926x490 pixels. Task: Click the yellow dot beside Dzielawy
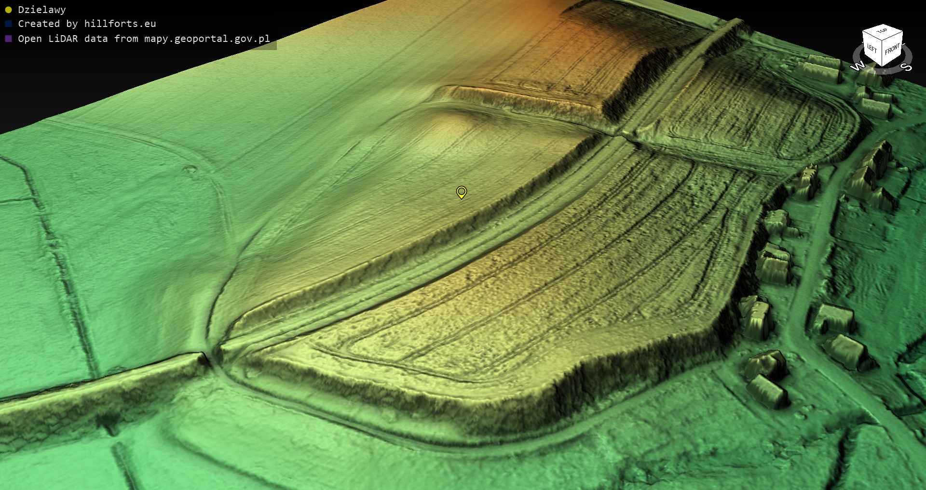pyautogui.click(x=8, y=10)
